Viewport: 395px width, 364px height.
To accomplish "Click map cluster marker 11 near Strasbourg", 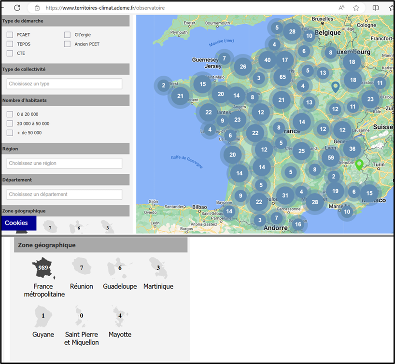I will (380, 83).
